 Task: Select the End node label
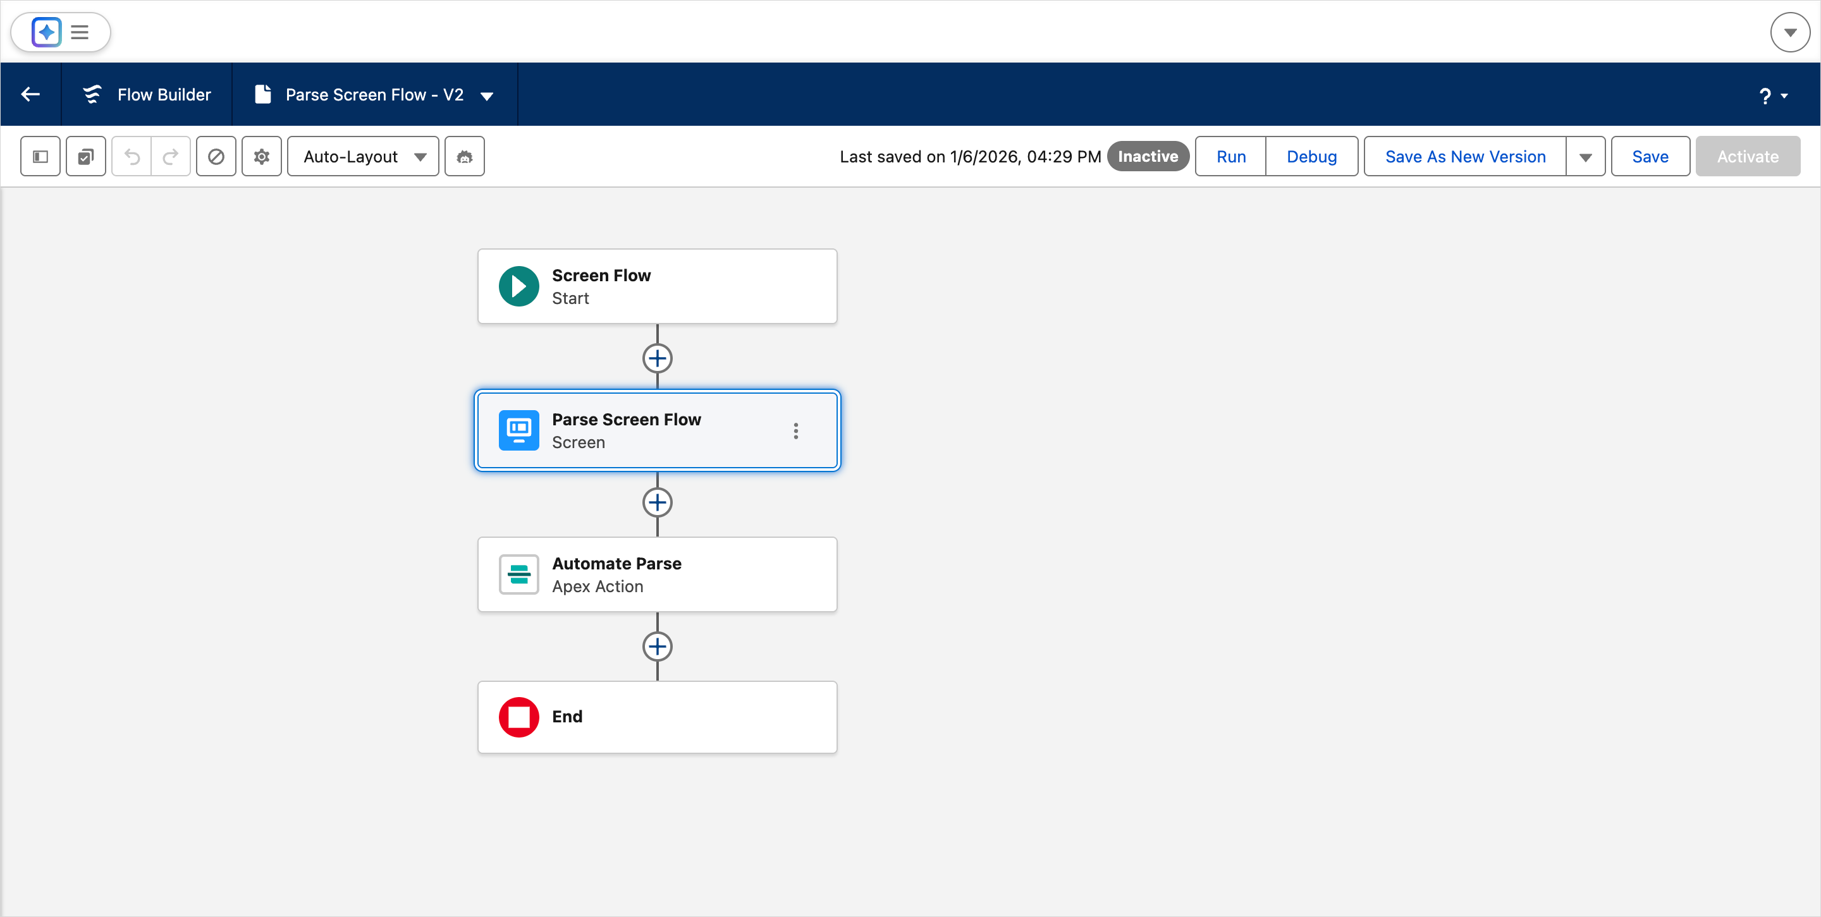click(x=567, y=717)
